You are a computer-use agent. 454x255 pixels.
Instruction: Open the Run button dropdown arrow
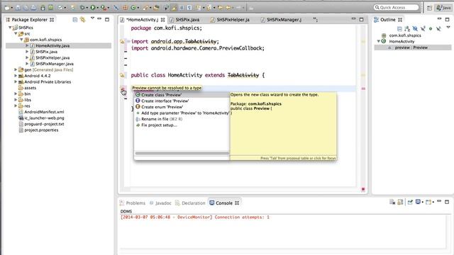pos(98,8)
